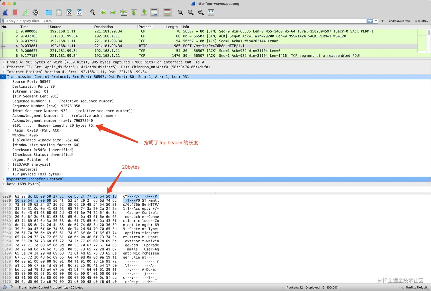Find a packet with the magnifier icon
The image size is (431, 291).
(x=93, y=13)
